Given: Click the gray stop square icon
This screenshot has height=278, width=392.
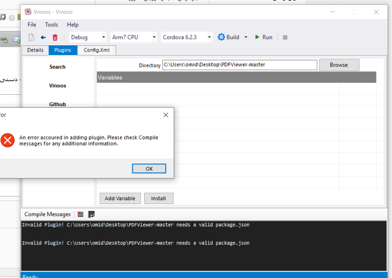Looking at the screenshot, I should [x=285, y=37].
